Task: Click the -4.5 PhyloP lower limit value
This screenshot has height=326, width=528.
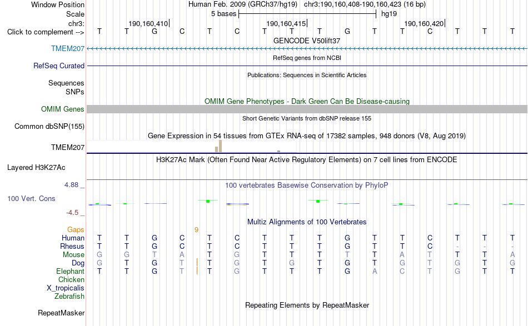Action: 72,213
